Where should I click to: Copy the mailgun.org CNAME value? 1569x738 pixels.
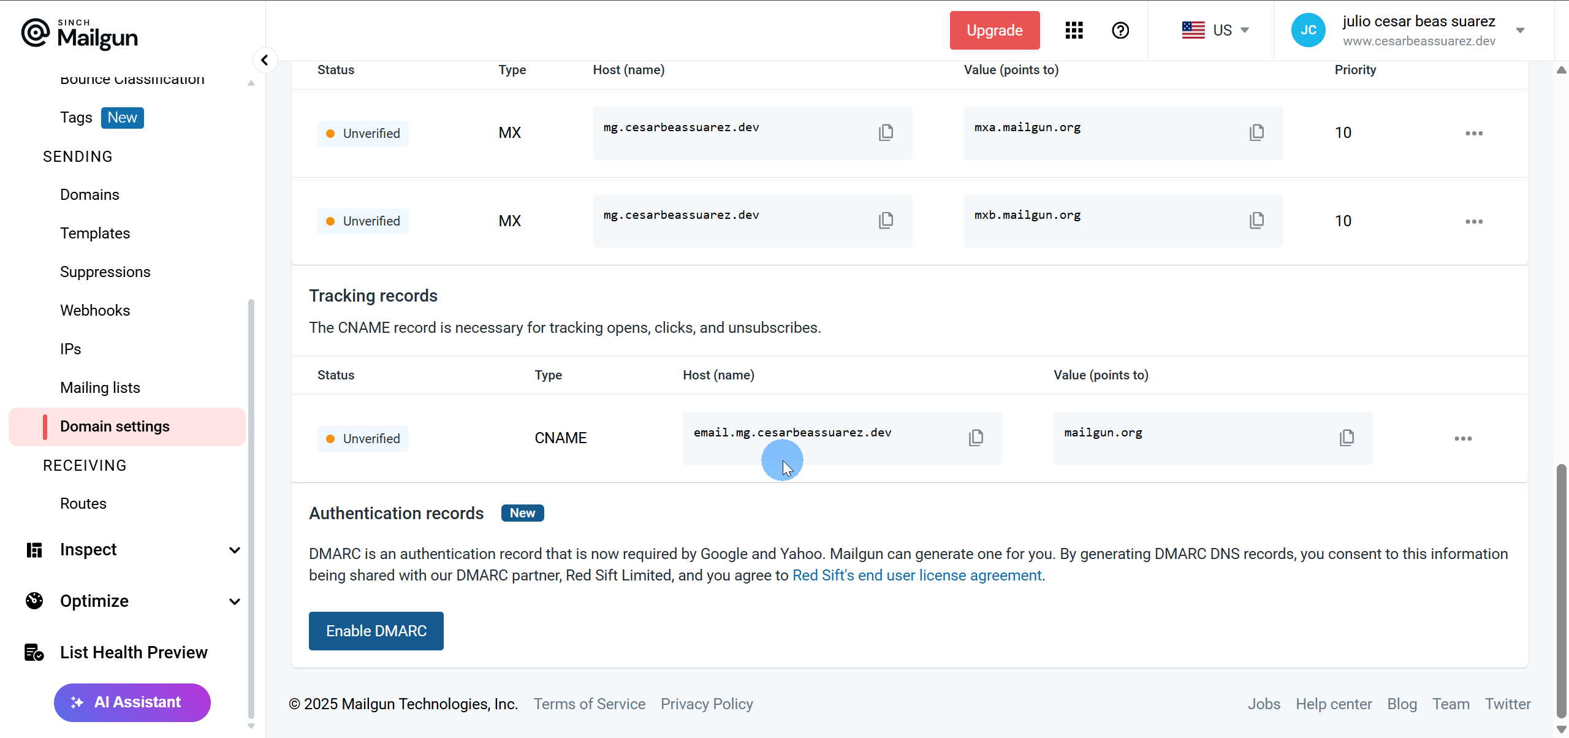coord(1347,437)
